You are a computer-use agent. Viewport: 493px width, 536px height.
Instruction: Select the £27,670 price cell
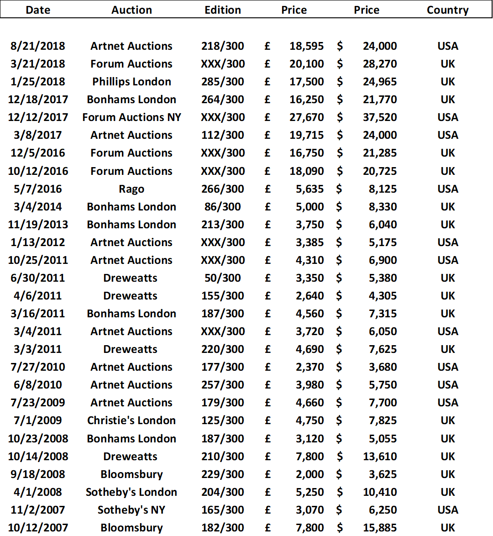[x=294, y=117]
